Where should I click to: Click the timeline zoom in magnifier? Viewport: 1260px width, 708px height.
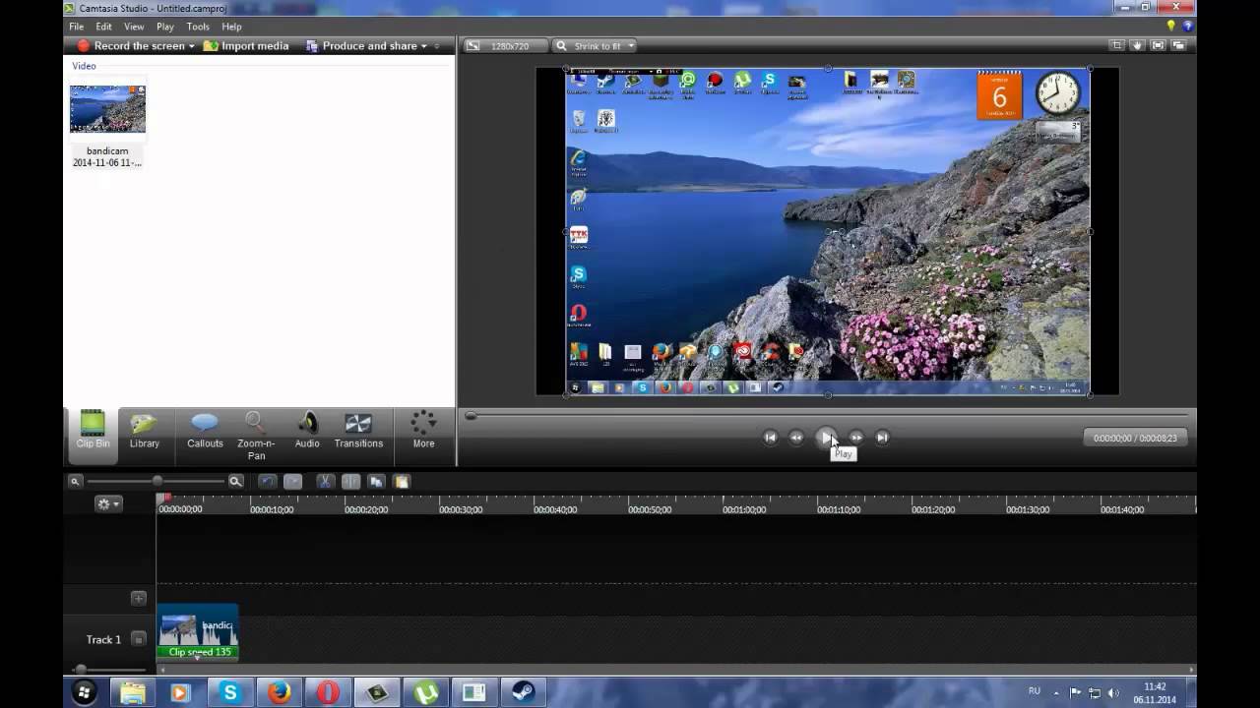235,482
